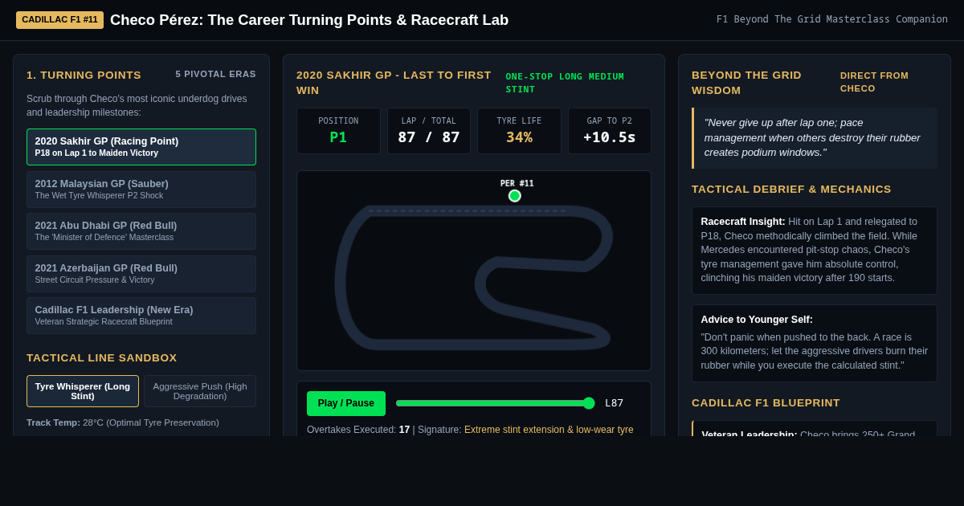Click the lap slider handle at L87
The height and width of the screenshot is (506, 964).
point(589,403)
